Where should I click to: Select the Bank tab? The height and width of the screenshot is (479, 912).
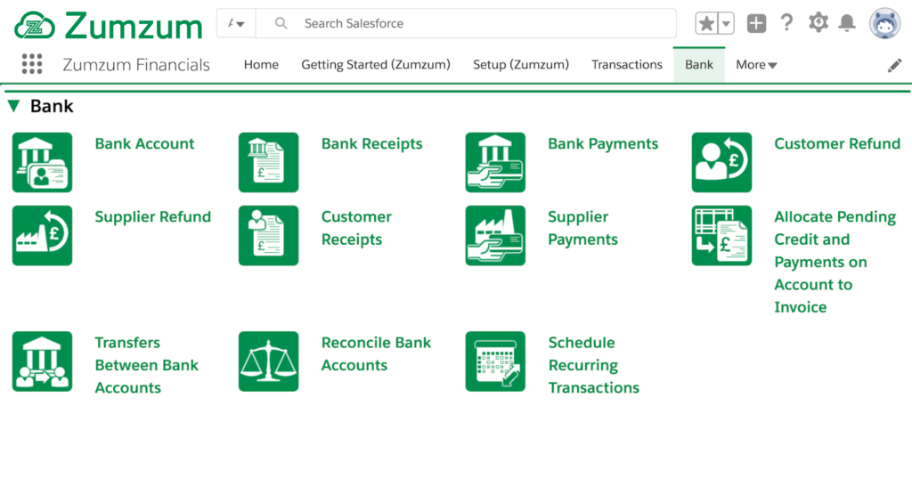pos(699,64)
